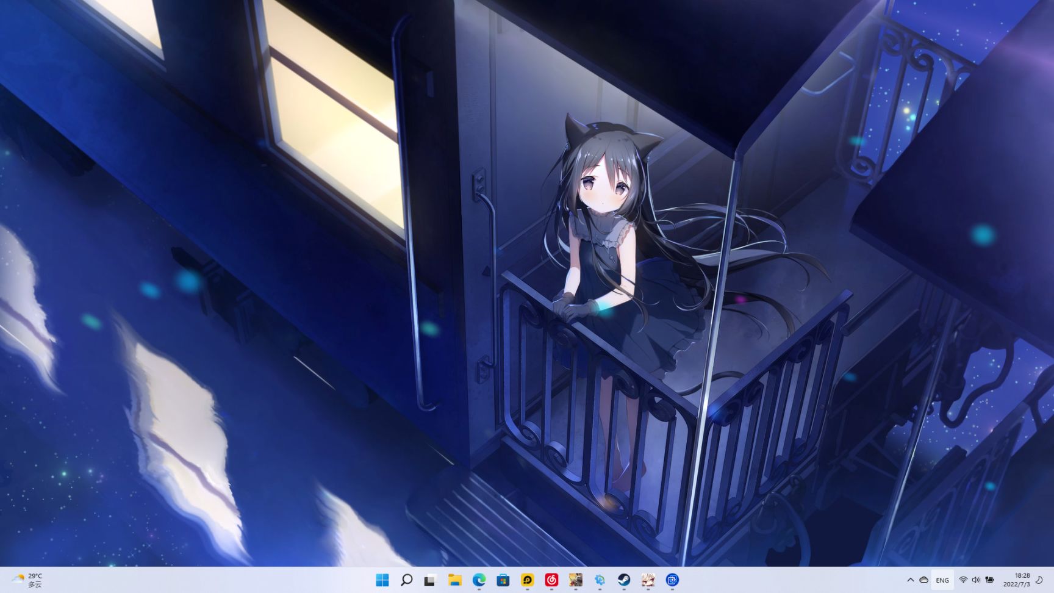The width and height of the screenshot is (1054, 593).
Task: Show hidden system tray icons
Action: pyautogui.click(x=910, y=580)
